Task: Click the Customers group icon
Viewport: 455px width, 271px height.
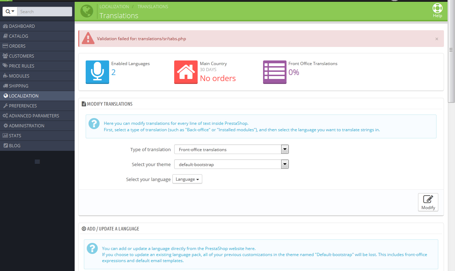Action: point(5,56)
